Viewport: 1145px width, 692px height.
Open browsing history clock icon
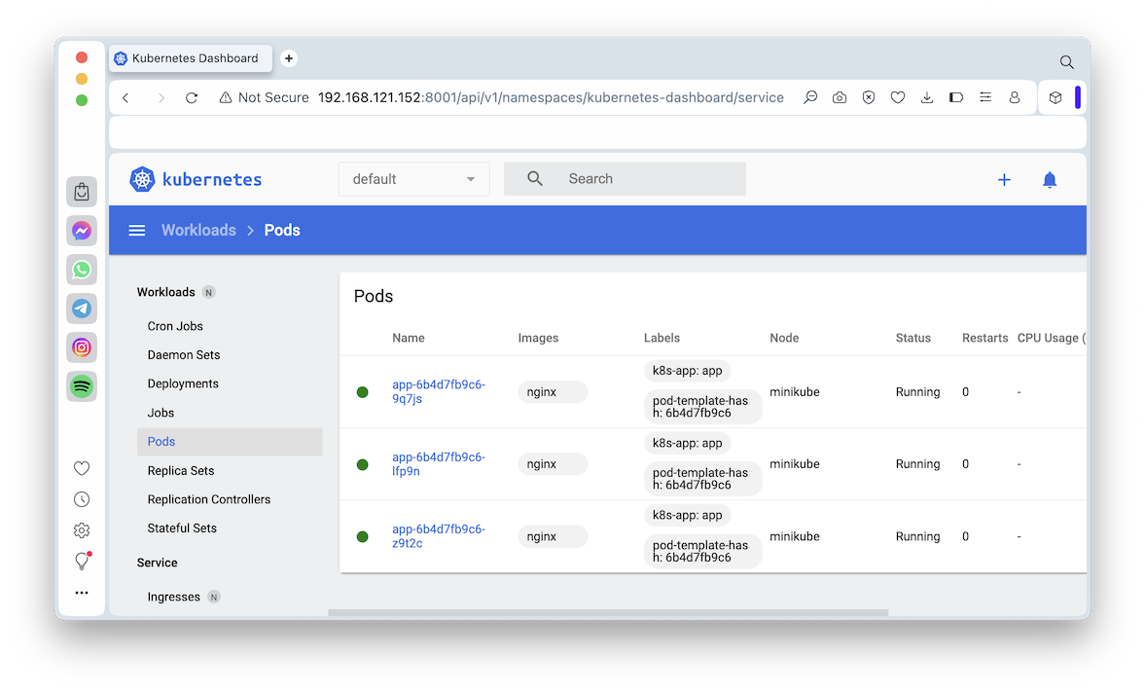[x=82, y=499]
